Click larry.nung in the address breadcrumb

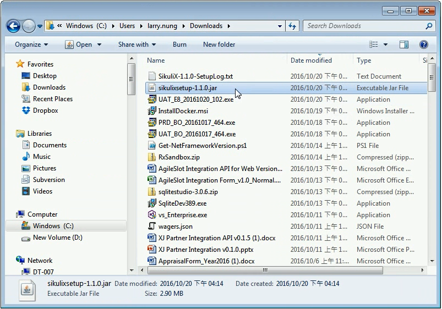[162, 26]
